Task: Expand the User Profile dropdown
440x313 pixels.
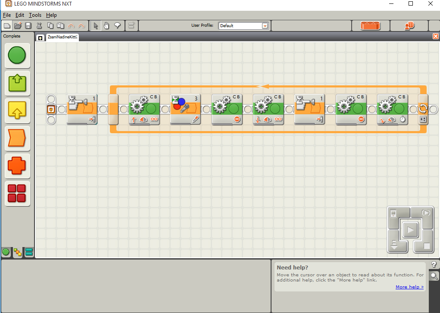Action: [265, 26]
